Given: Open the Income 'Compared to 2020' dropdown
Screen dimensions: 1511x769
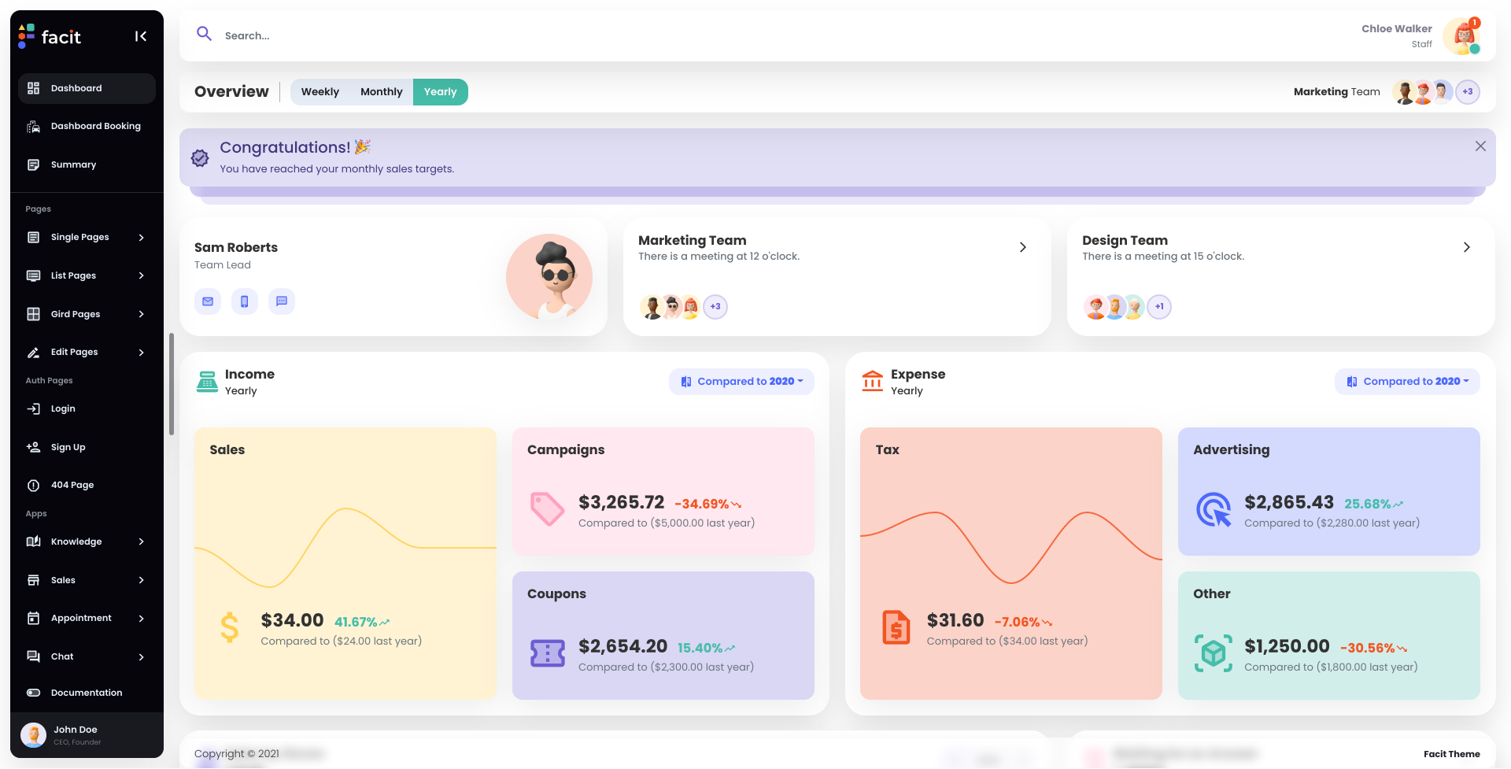Looking at the screenshot, I should click(x=741, y=381).
